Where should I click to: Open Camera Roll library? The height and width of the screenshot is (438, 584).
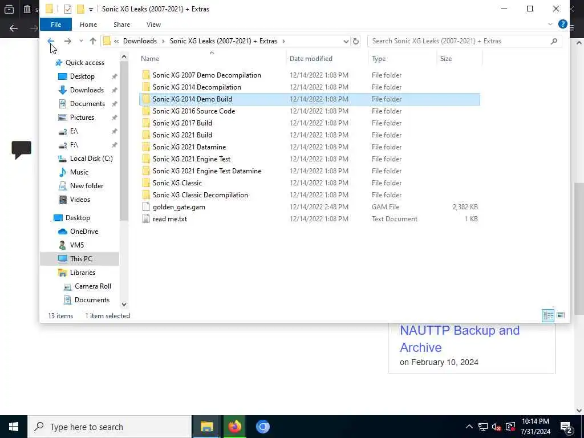tap(93, 286)
